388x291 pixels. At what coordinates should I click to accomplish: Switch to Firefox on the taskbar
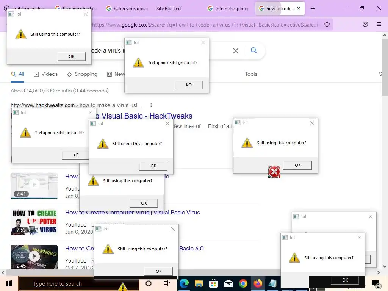[x=258, y=283]
